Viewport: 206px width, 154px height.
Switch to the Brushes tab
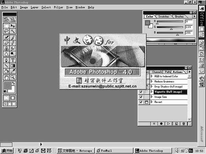[180, 16]
